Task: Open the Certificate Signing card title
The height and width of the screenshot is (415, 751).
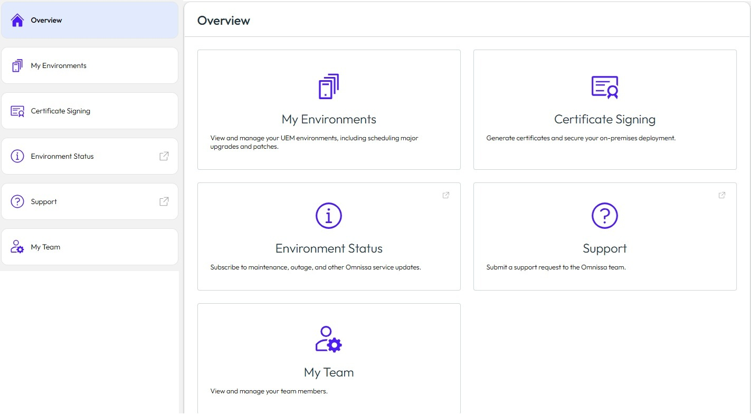Action: (x=605, y=120)
